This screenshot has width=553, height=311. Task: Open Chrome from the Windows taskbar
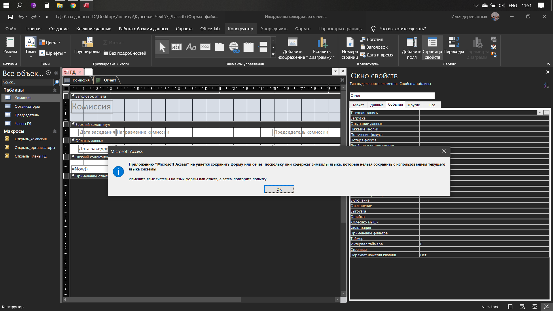tap(73, 5)
